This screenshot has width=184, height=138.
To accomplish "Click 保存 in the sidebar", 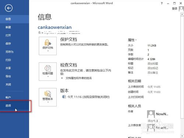I will point(14,44).
